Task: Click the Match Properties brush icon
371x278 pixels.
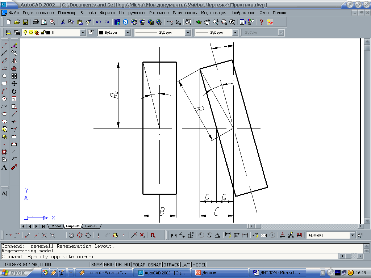Action: click(x=88, y=22)
